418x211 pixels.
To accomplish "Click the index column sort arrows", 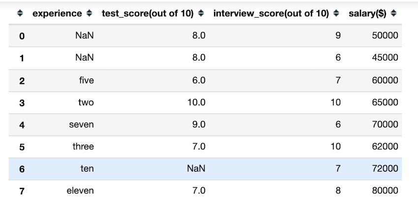I will tap(20, 13).
